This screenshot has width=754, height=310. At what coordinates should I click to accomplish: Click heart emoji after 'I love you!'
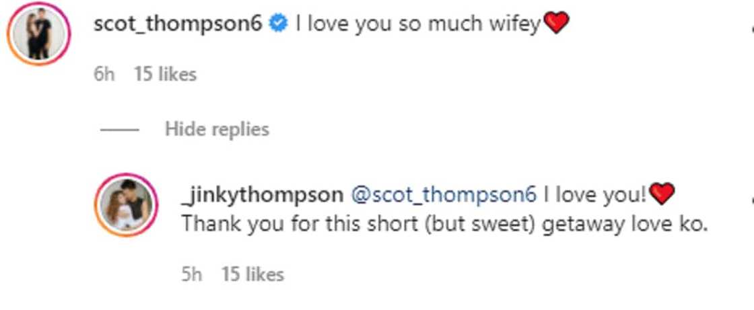pyautogui.click(x=662, y=195)
